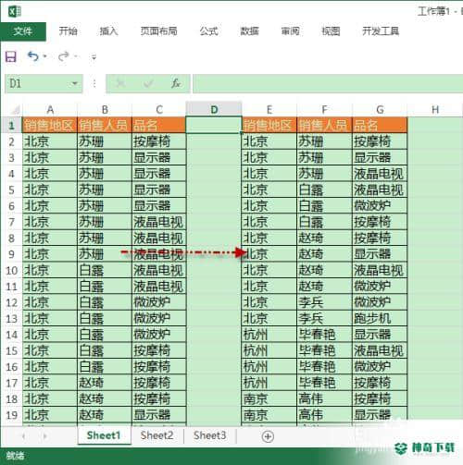The image size is (463, 465).
Task: Click the Save icon in quick access toolbar
Action: coord(11,56)
